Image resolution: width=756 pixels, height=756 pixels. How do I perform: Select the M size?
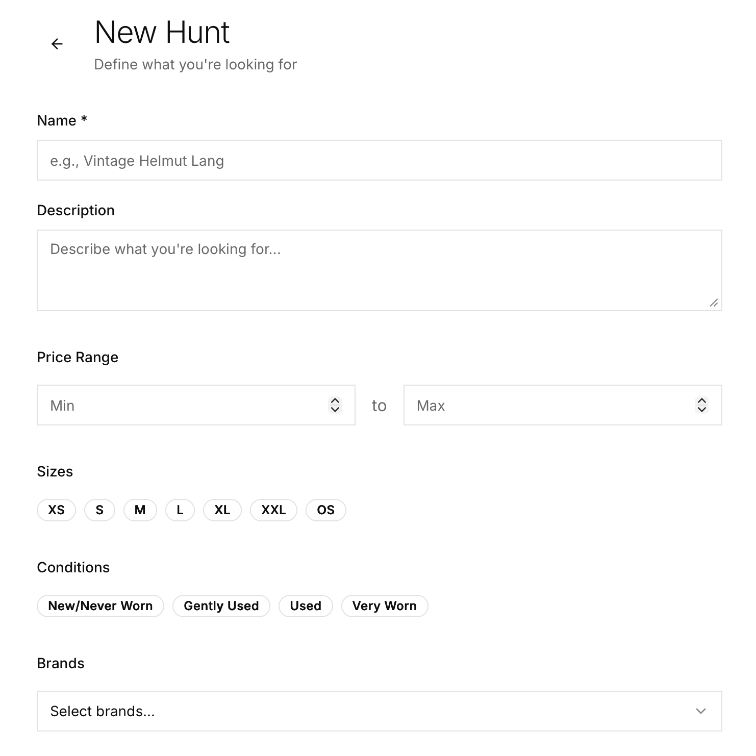click(x=140, y=510)
